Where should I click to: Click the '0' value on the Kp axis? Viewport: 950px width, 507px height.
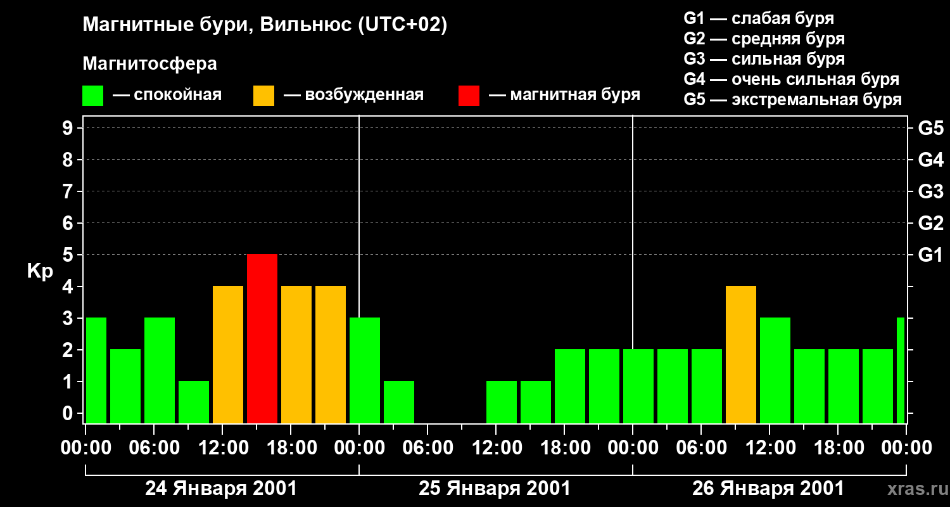(x=69, y=413)
